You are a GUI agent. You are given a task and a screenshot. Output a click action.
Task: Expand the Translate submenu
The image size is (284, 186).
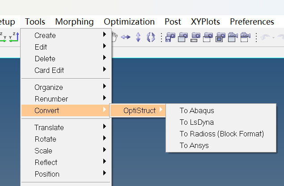coord(66,127)
